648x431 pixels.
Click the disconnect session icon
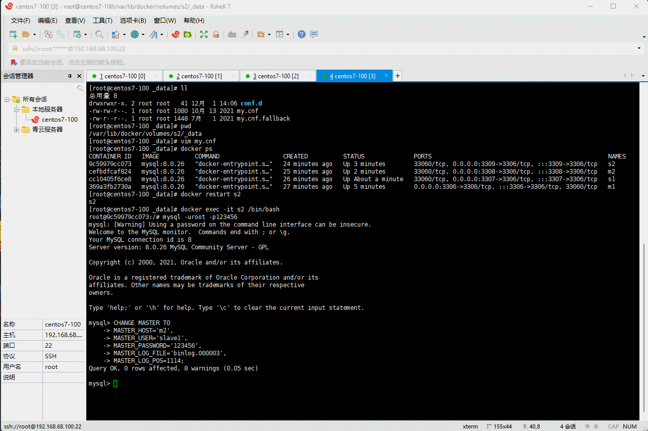[x=48, y=34]
